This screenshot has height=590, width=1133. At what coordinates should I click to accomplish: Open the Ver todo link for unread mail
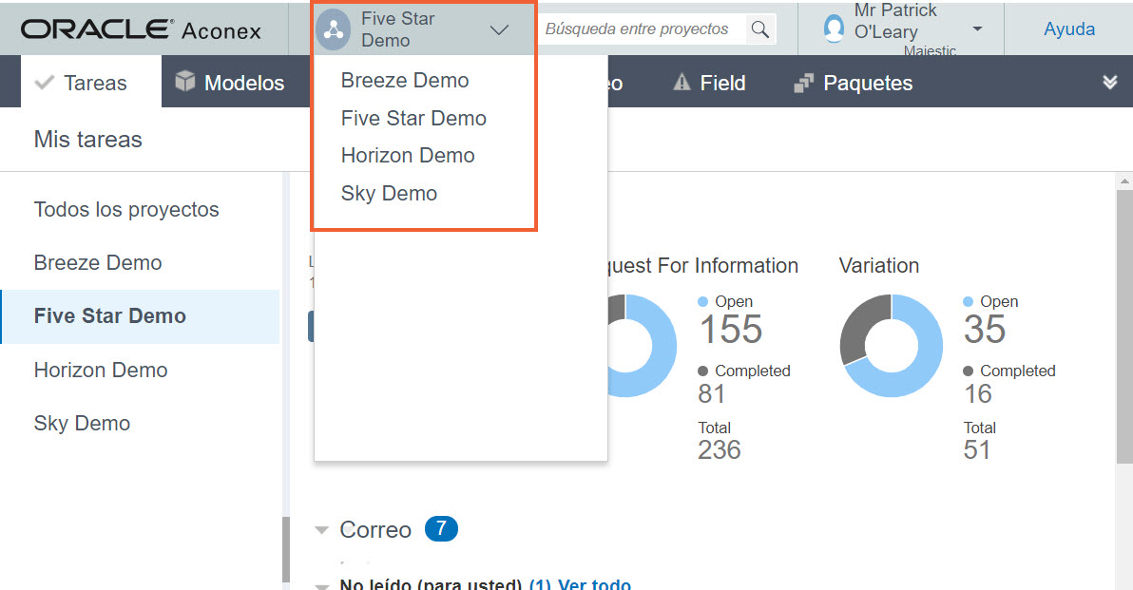click(x=594, y=583)
